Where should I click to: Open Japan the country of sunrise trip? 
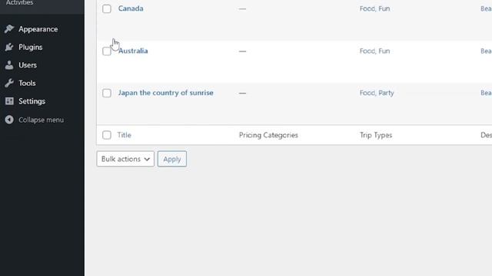point(166,93)
